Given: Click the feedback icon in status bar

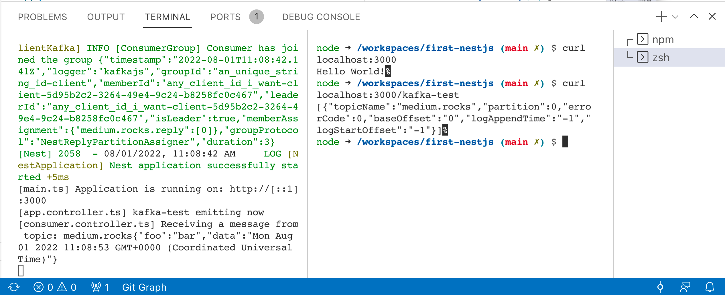Looking at the screenshot, I should coord(685,287).
